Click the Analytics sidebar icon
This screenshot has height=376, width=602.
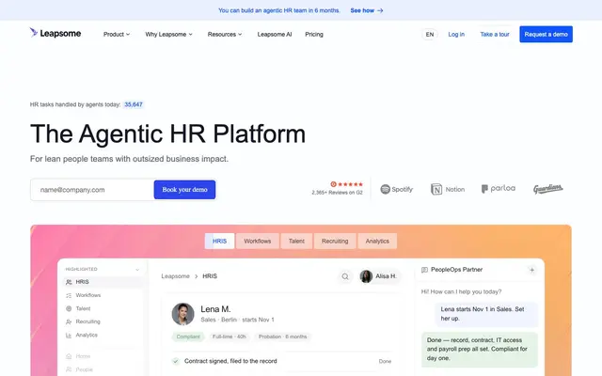(x=69, y=336)
